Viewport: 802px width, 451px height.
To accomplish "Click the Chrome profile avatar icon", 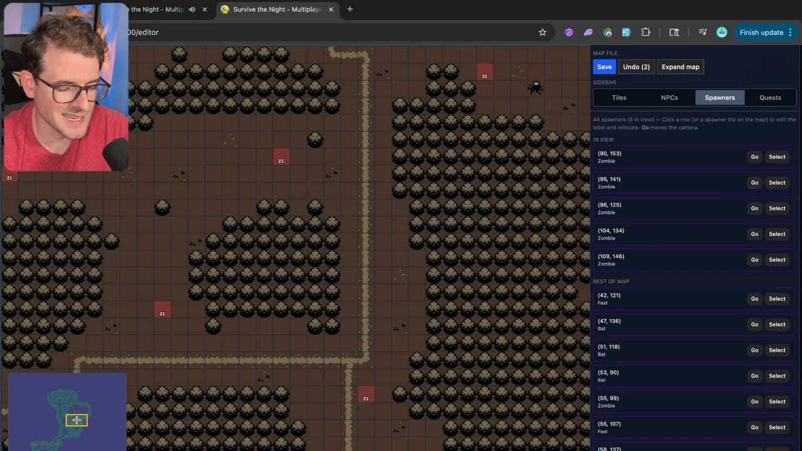I will point(722,32).
